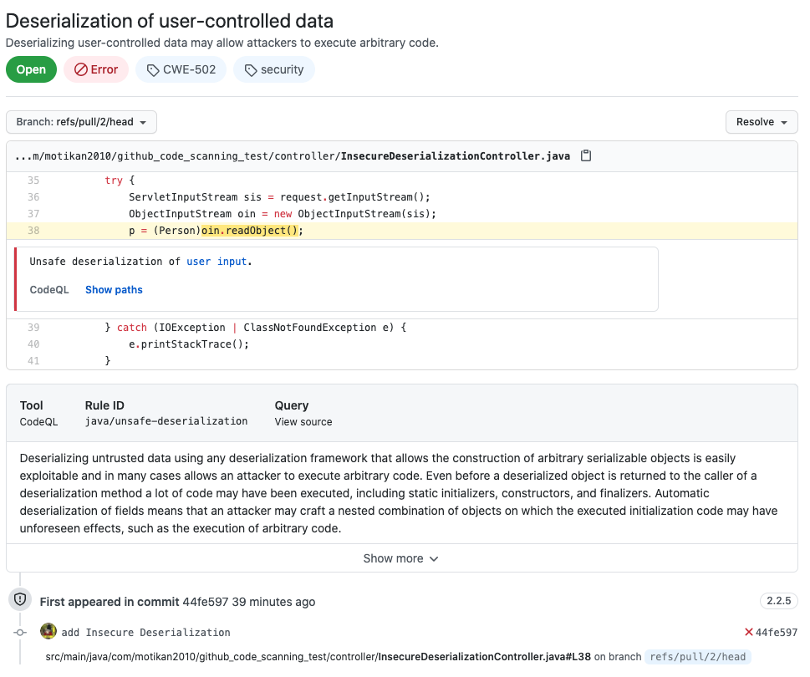The height and width of the screenshot is (677, 810).
Task: Click the Show paths link
Action: 114,290
